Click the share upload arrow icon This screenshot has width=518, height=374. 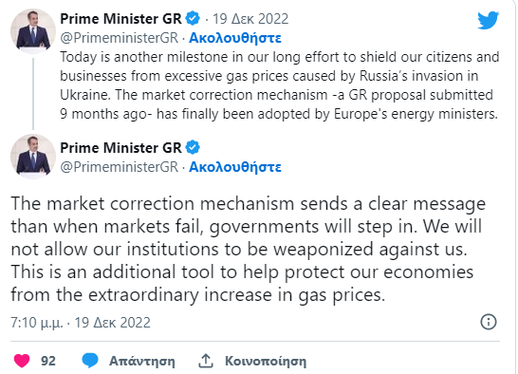coord(206,361)
